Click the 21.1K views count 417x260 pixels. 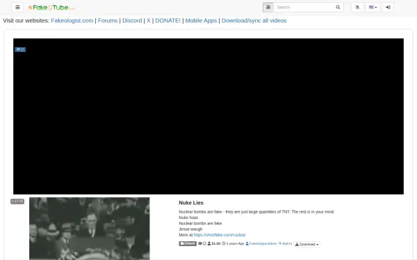tap(216, 243)
